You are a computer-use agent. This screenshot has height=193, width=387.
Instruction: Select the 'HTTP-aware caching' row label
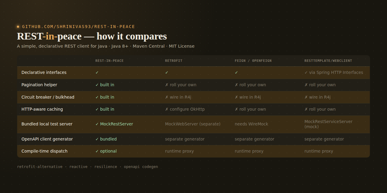pos(42,109)
